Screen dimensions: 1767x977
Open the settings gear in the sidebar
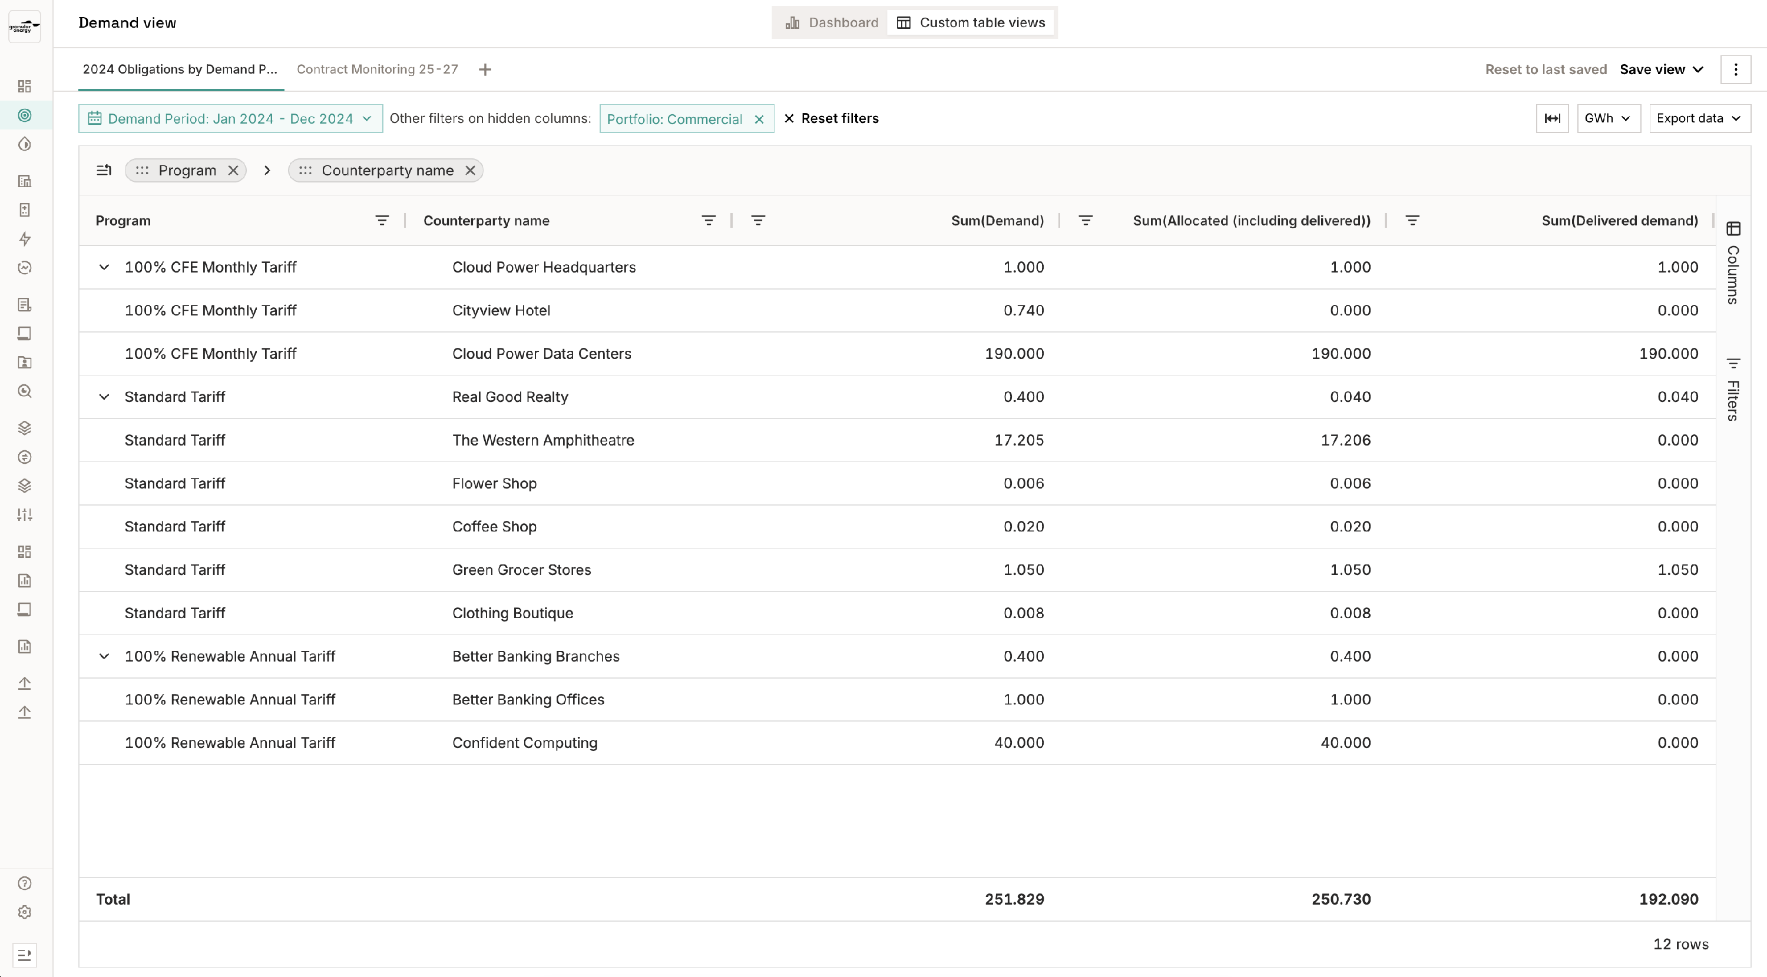(25, 912)
